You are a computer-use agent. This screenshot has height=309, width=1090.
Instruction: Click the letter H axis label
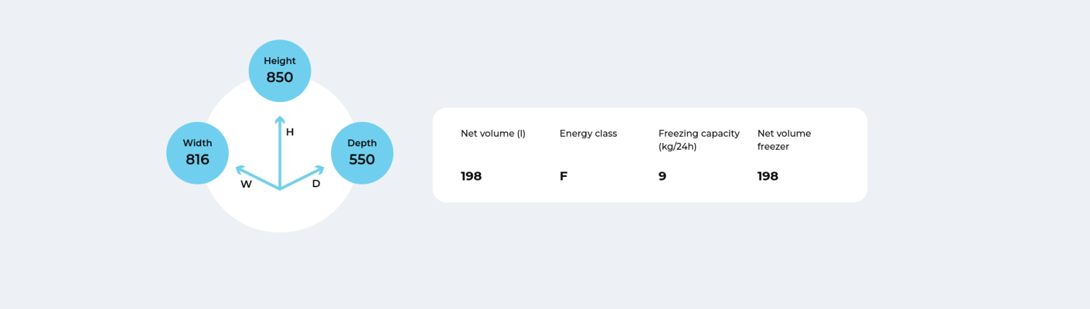[290, 132]
